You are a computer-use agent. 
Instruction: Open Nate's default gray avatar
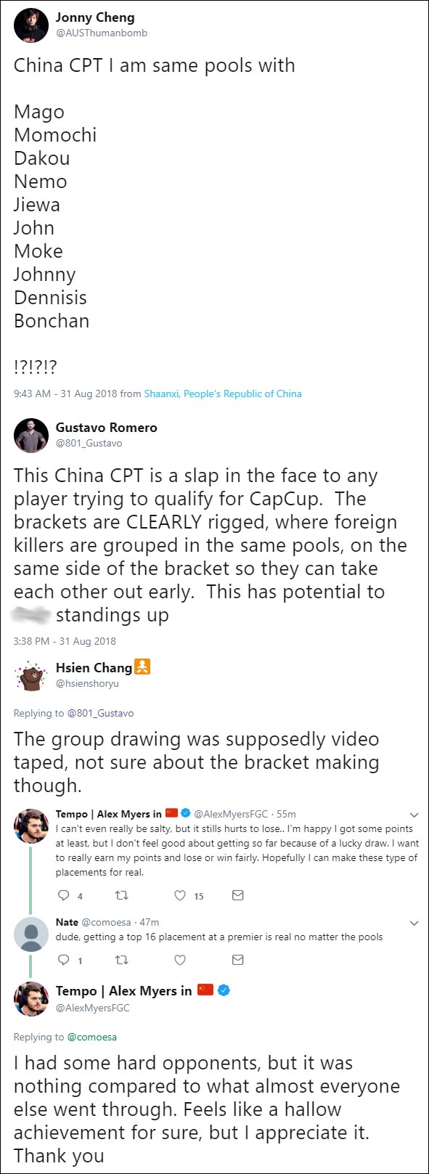click(31, 935)
